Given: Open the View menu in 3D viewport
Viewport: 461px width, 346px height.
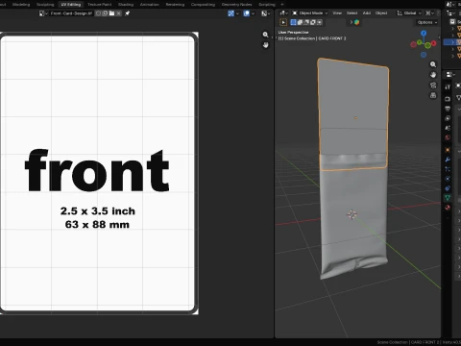Looking at the screenshot, I should pyautogui.click(x=337, y=13).
